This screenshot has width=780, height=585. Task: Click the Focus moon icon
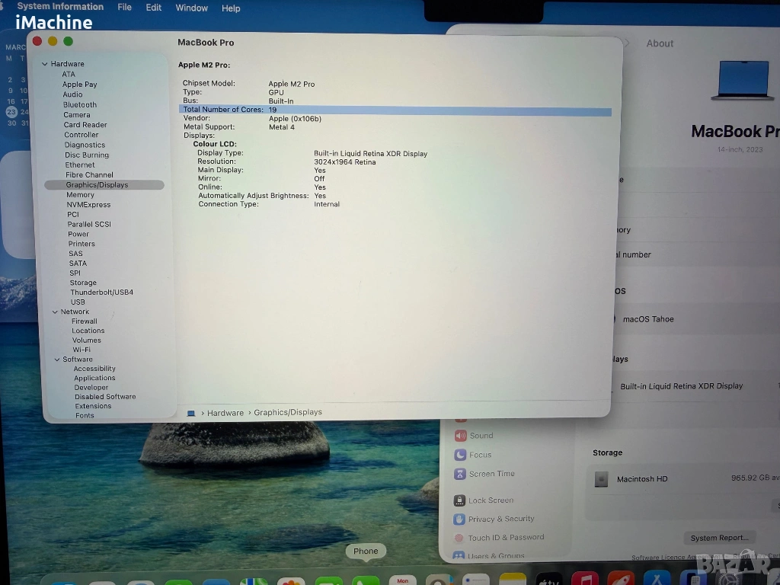tap(460, 455)
